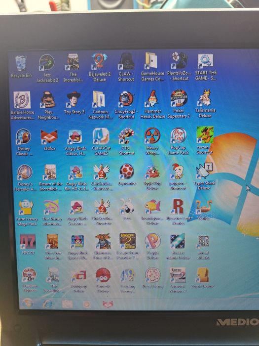Open Poker Superstars 2

click(179, 98)
